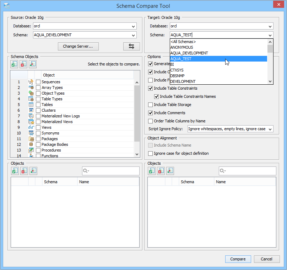Click the Sequences row icon
Screen dimensions: 287x270
pos(31,82)
